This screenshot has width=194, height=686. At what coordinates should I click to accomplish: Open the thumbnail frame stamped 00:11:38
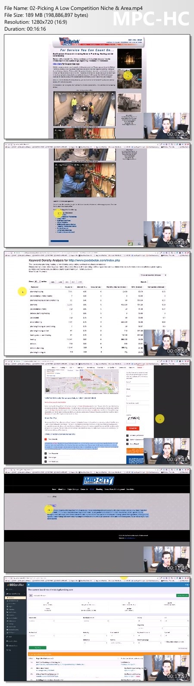97,520
